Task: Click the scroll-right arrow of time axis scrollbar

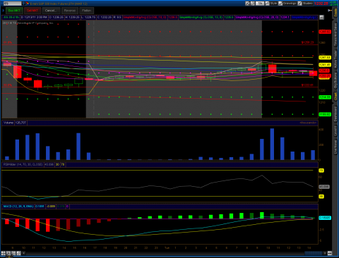Action: pyautogui.click(x=325, y=253)
